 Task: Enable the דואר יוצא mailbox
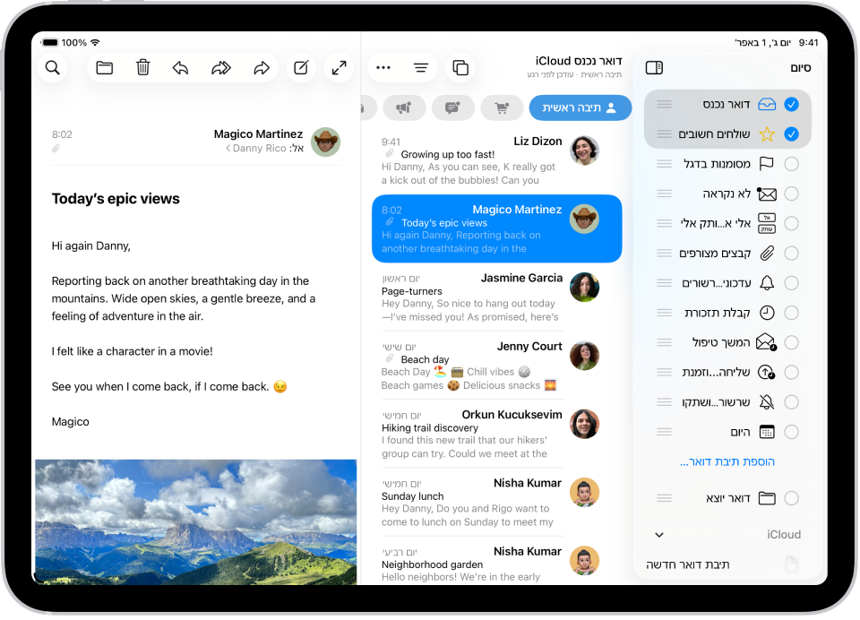(791, 498)
